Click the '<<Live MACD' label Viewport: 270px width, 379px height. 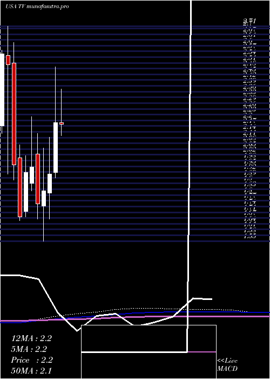point(227,365)
